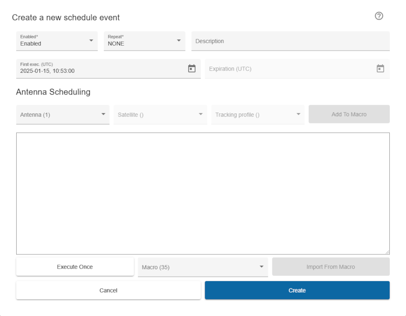This screenshot has width=406, height=316.
Task: Click the Satellite dropdown arrow
Action: [x=201, y=114]
